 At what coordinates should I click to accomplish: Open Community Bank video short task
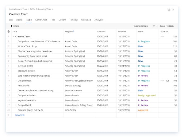point(32,56)
